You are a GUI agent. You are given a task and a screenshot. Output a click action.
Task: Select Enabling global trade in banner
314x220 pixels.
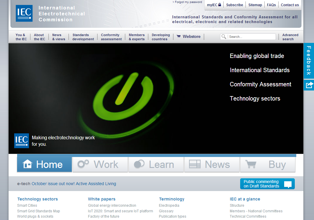point(257,56)
